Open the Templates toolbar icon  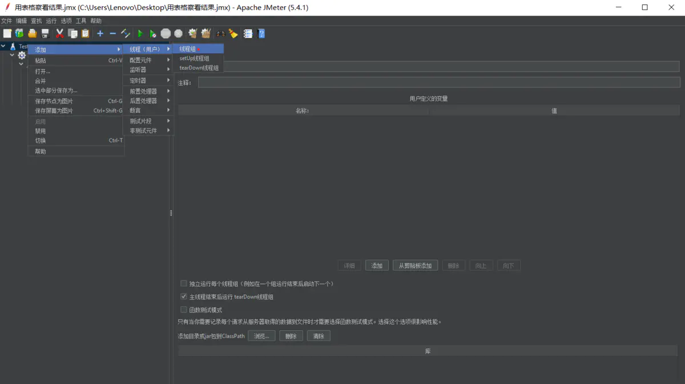tap(19, 34)
